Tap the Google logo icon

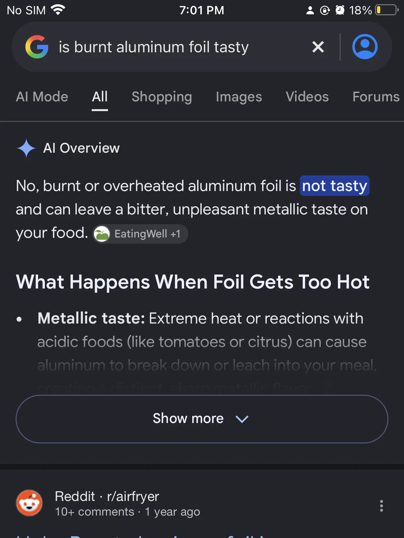tap(37, 47)
